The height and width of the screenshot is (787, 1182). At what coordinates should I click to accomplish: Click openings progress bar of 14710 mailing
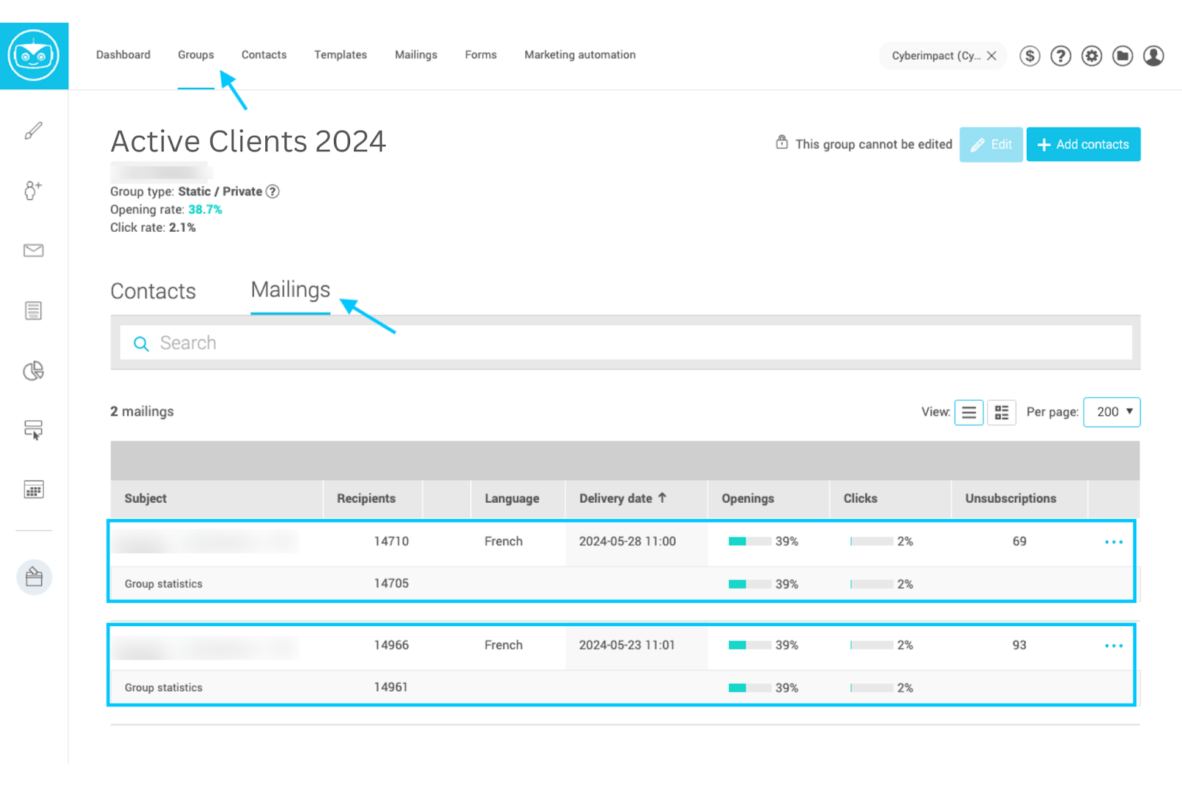pyautogui.click(x=750, y=542)
